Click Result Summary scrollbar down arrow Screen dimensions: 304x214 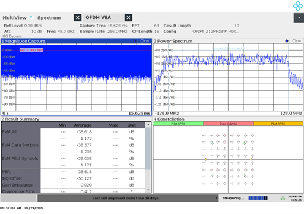(x=148, y=190)
